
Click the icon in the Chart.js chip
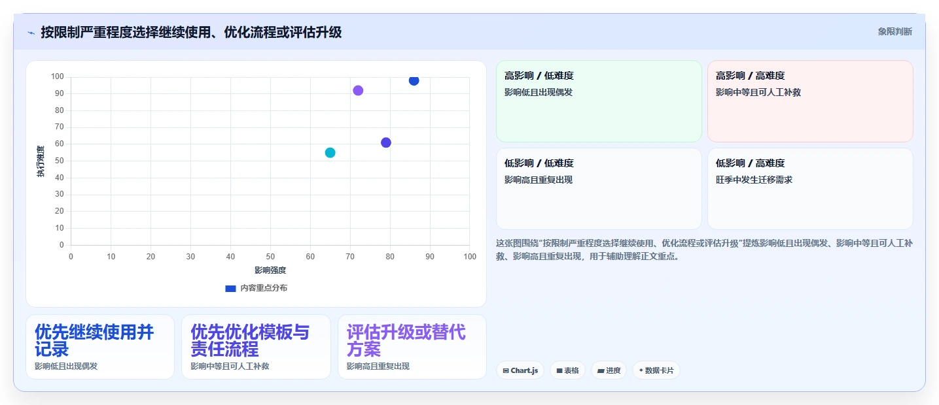coord(506,370)
